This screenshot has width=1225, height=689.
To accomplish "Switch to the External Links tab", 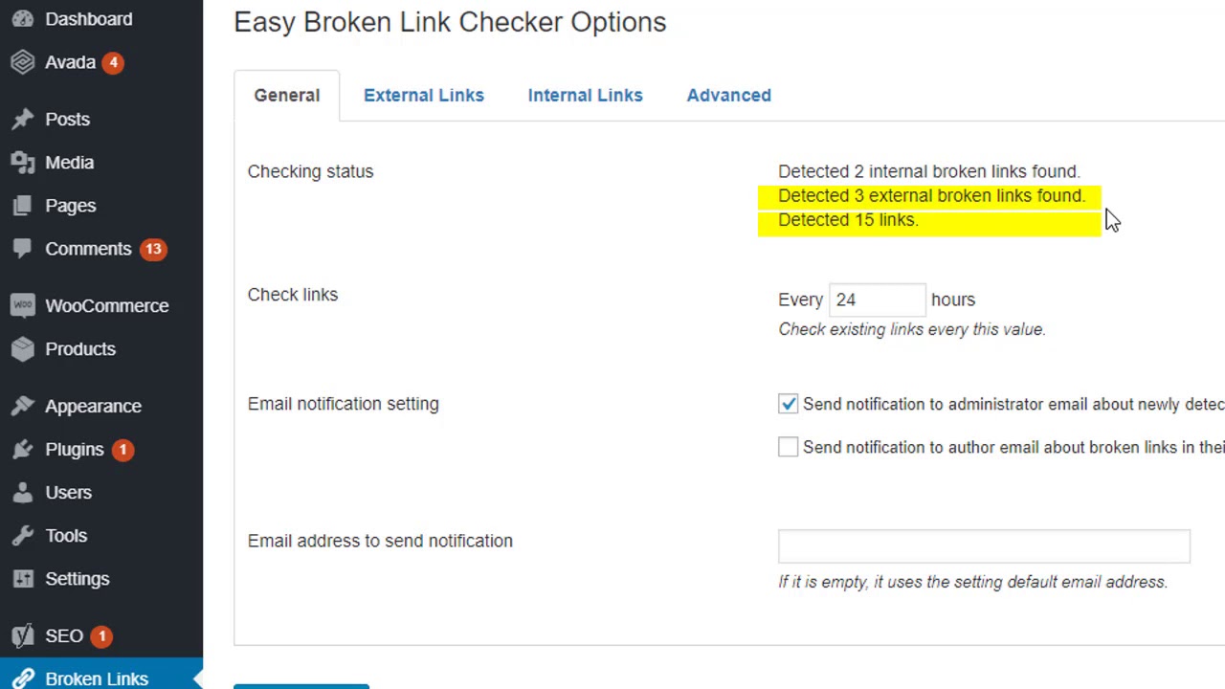I will pos(424,96).
